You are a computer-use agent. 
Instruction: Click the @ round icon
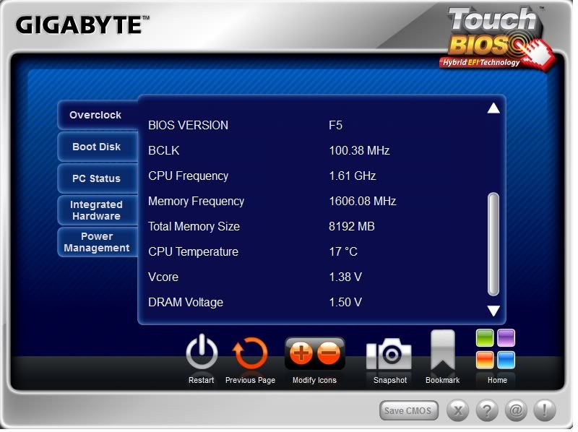coord(516,410)
